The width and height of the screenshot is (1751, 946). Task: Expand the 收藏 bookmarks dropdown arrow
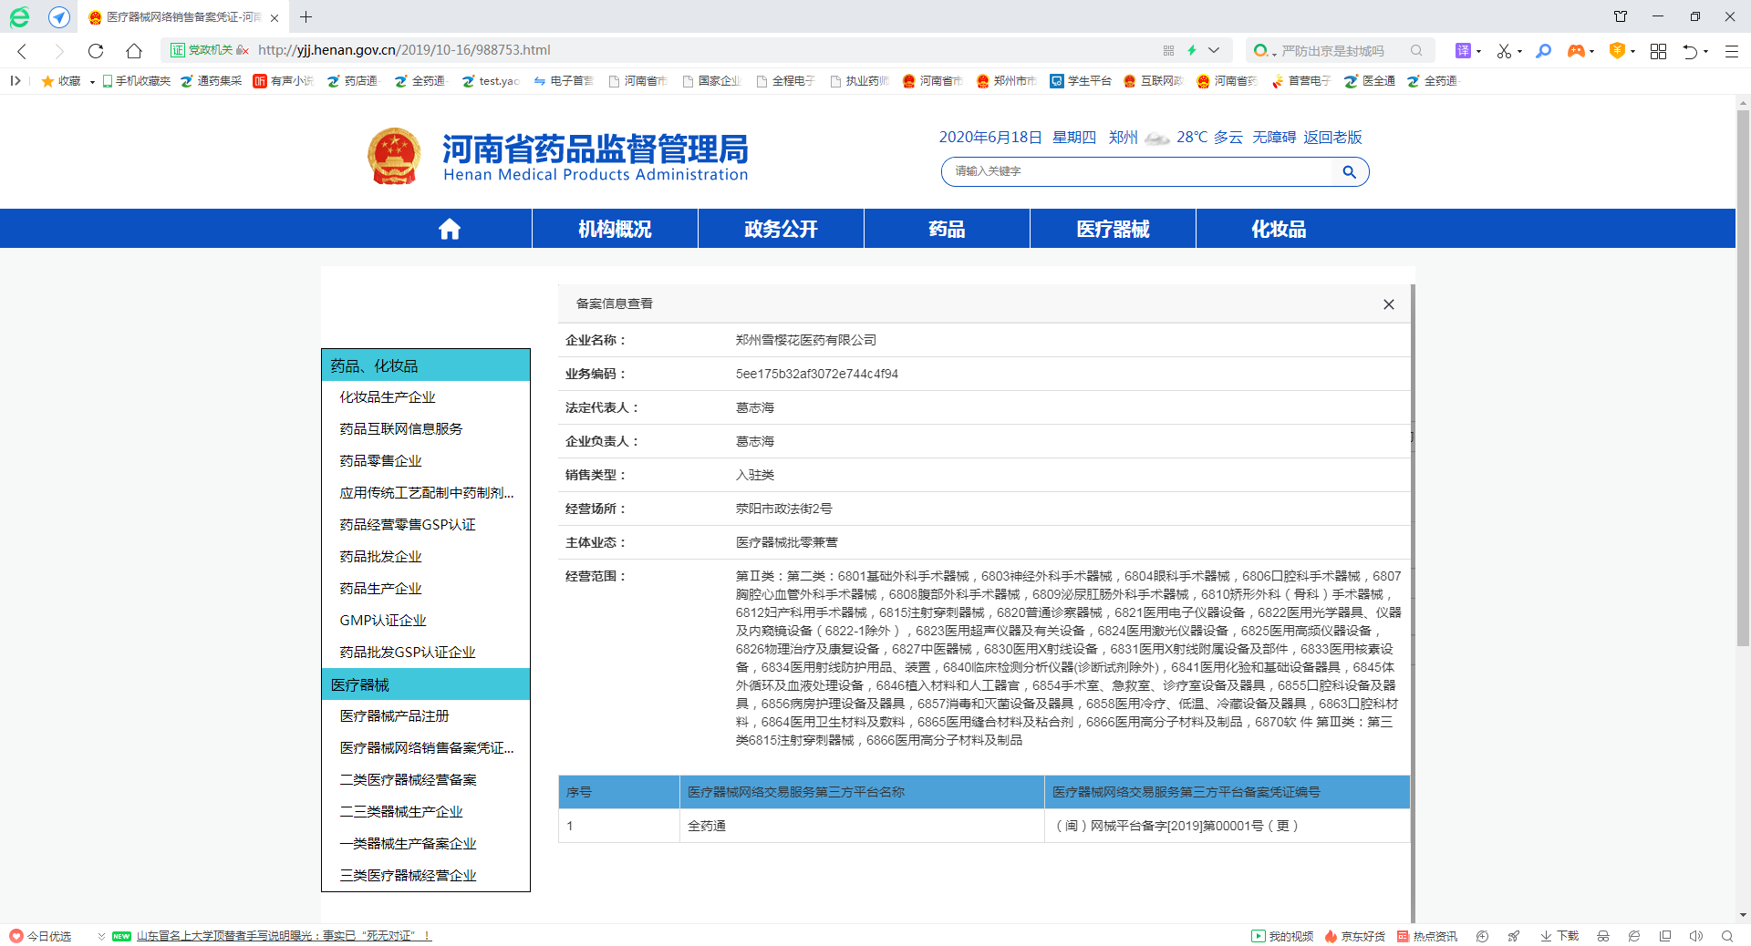pos(92,82)
